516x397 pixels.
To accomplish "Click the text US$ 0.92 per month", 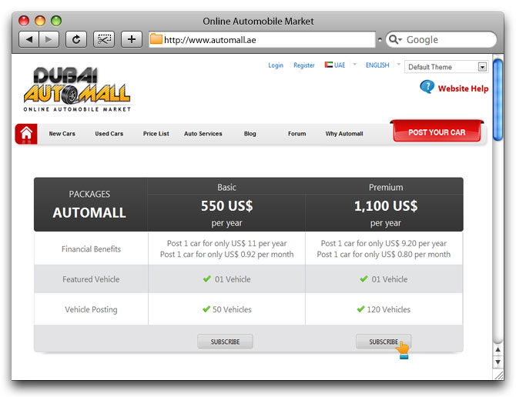I will tap(259, 255).
